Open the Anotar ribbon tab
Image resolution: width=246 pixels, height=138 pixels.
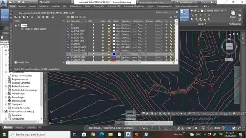[32, 7]
